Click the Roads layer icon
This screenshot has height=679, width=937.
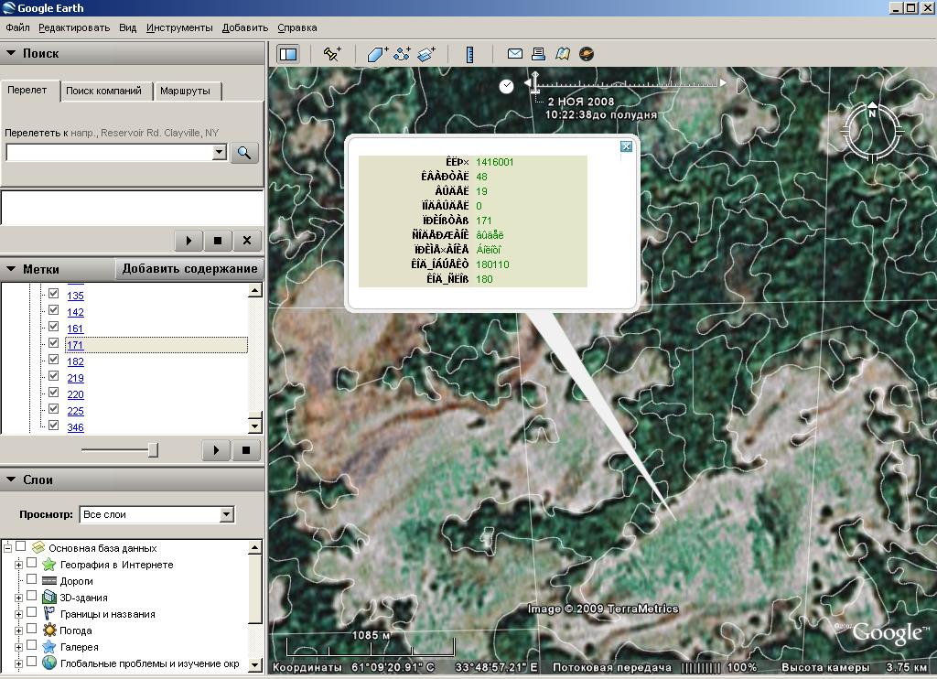(x=49, y=581)
